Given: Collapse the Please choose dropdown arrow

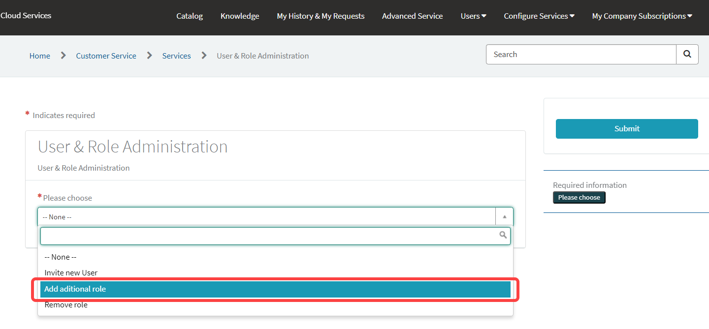Looking at the screenshot, I should pyautogui.click(x=504, y=217).
